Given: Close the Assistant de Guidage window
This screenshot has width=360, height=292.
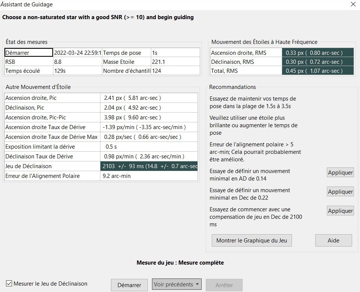Looking at the screenshot, I should click(x=352, y=5).
